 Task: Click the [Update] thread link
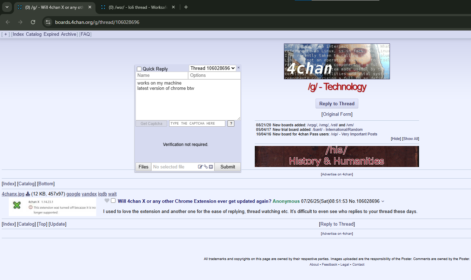[x=58, y=224]
